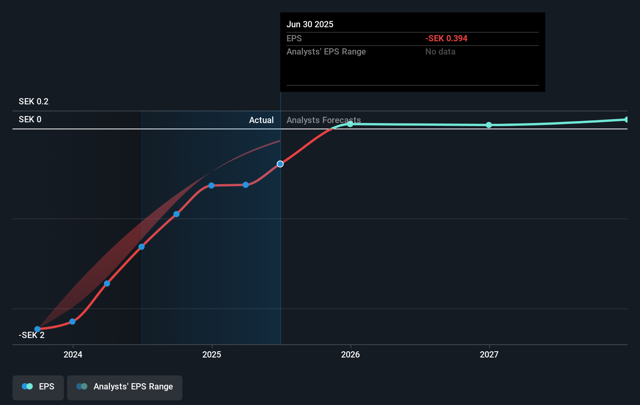Select the blue data point at 2025

(211, 185)
